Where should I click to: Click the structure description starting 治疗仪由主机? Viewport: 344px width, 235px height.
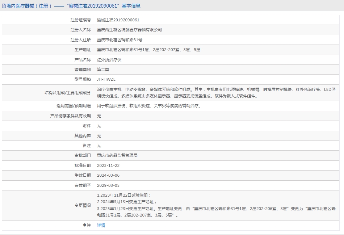216,93
